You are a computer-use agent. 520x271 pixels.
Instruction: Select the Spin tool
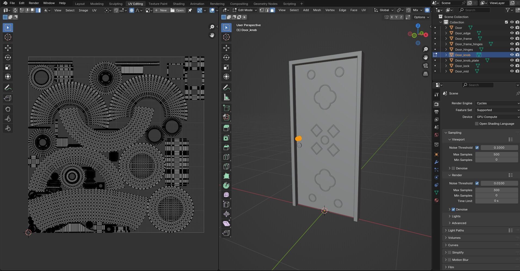click(x=226, y=185)
